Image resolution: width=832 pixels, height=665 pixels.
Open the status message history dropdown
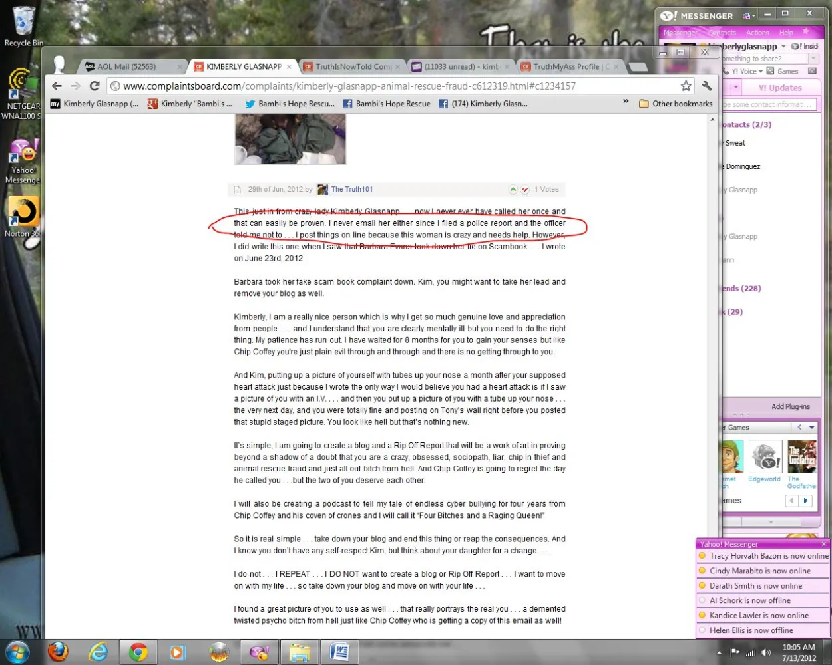click(813, 59)
